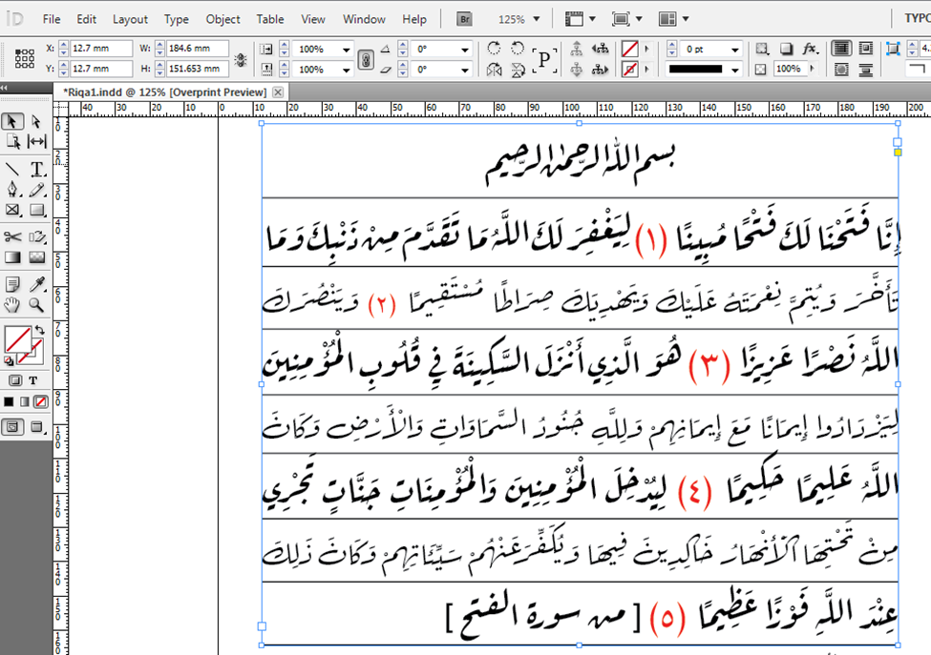Viewport: 931px width, 655px height.
Task: Open the fx effects menu
Action: click(810, 49)
